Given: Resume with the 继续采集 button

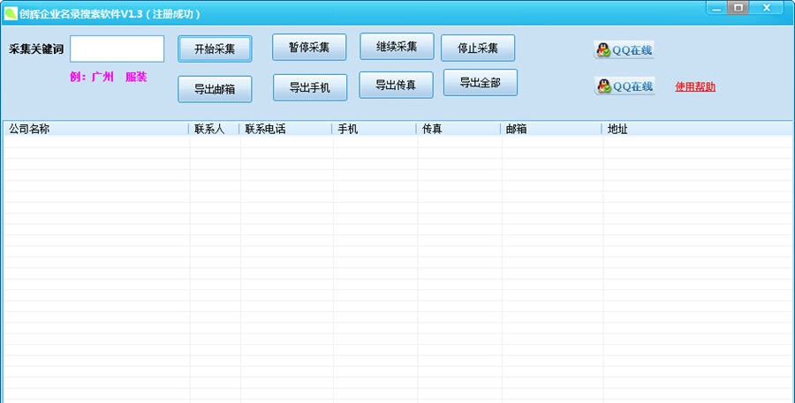Looking at the screenshot, I should click(397, 47).
